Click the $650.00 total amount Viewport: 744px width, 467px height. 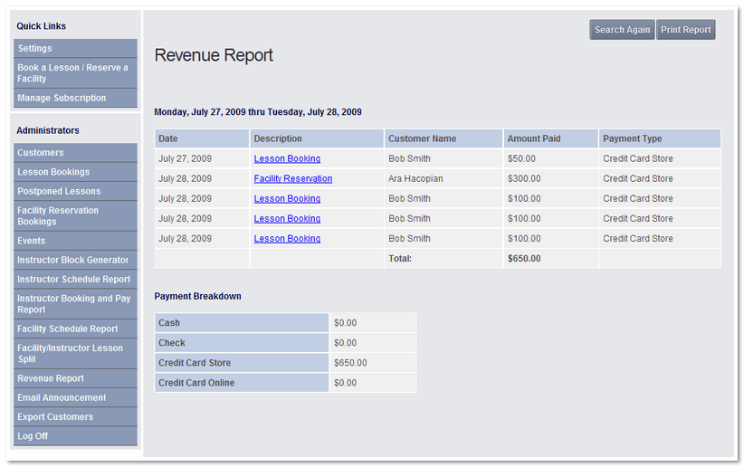(524, 259)
